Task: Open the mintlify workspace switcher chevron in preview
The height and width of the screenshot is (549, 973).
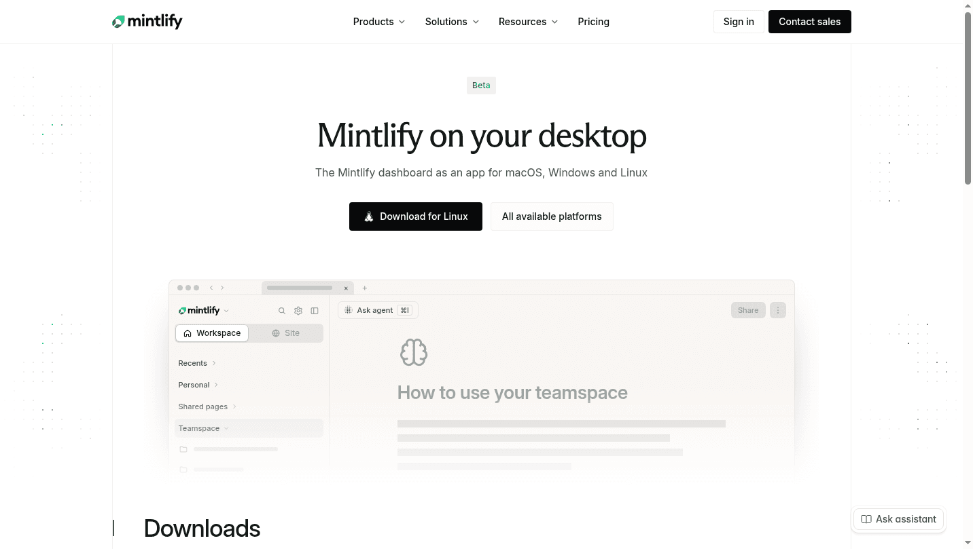Action: pos(226,311)
